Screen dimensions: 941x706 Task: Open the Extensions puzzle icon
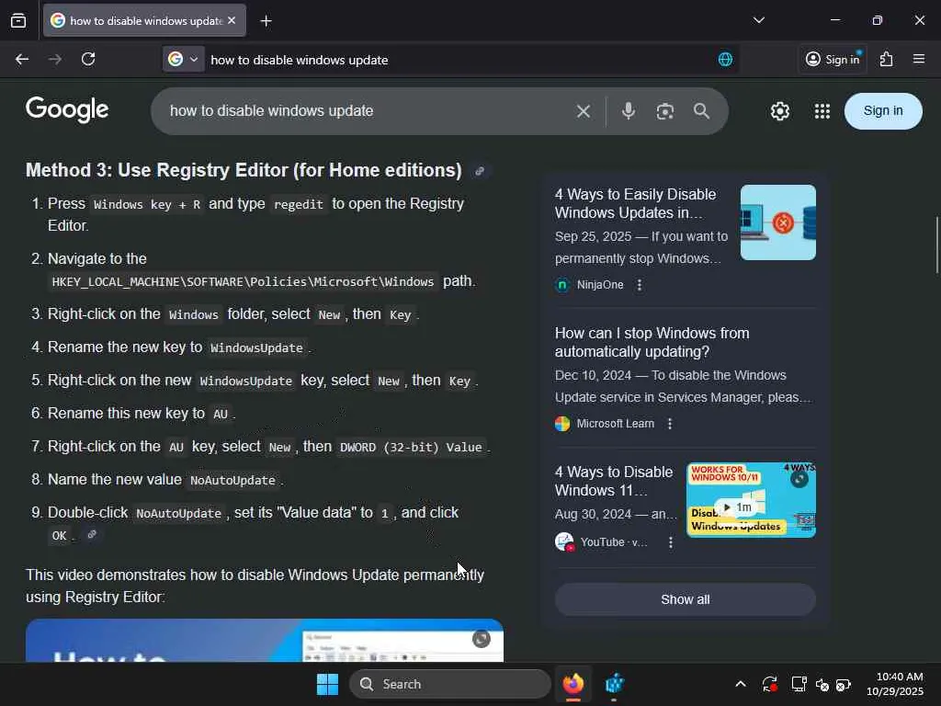[887, 59]
